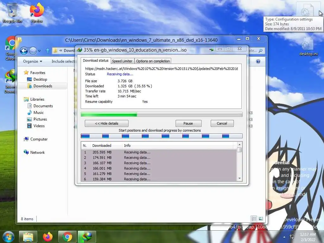Click the Downloads folder icon in the address bar

click(x=55, y=51)
